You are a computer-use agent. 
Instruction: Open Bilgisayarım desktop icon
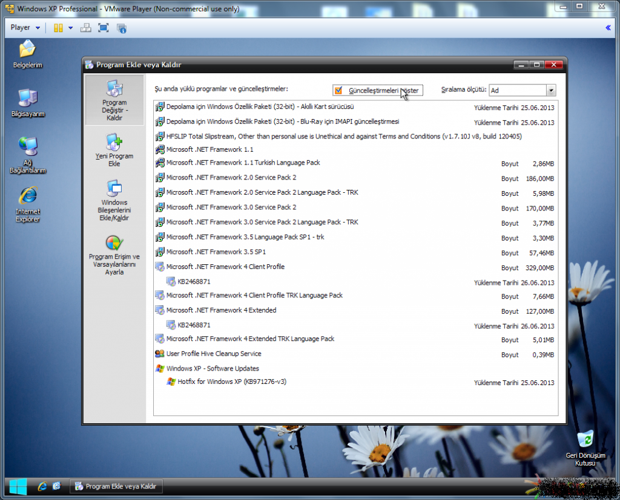(x=27, y=103)
